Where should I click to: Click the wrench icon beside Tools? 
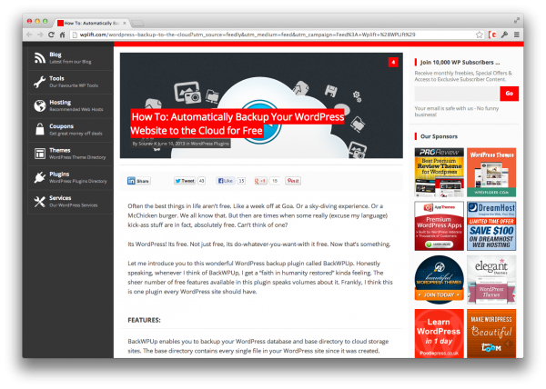click(40, 82)
